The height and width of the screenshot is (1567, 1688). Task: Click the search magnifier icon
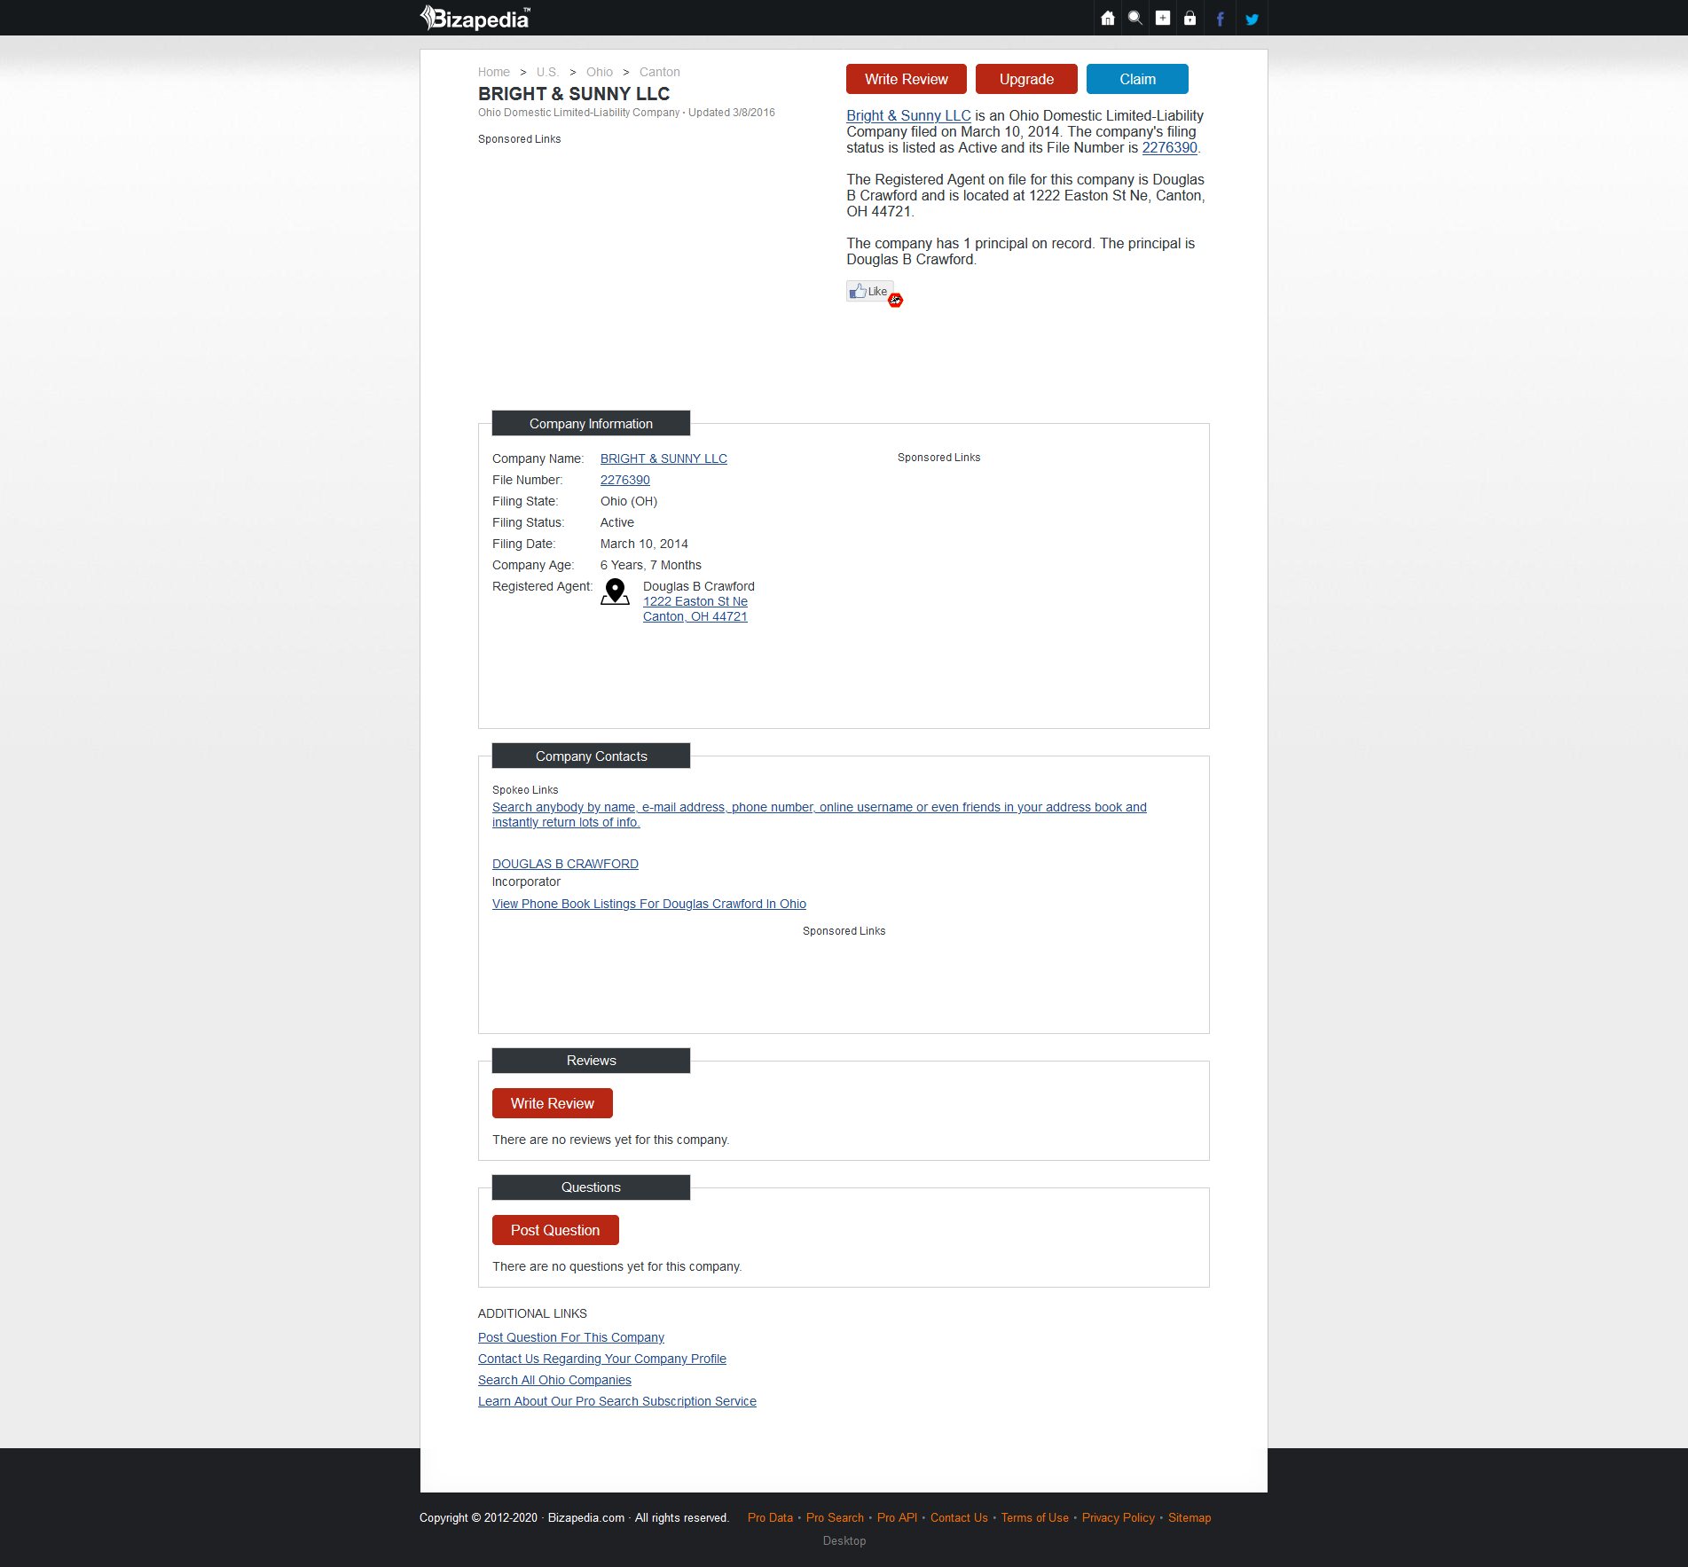click(1134, 18)
